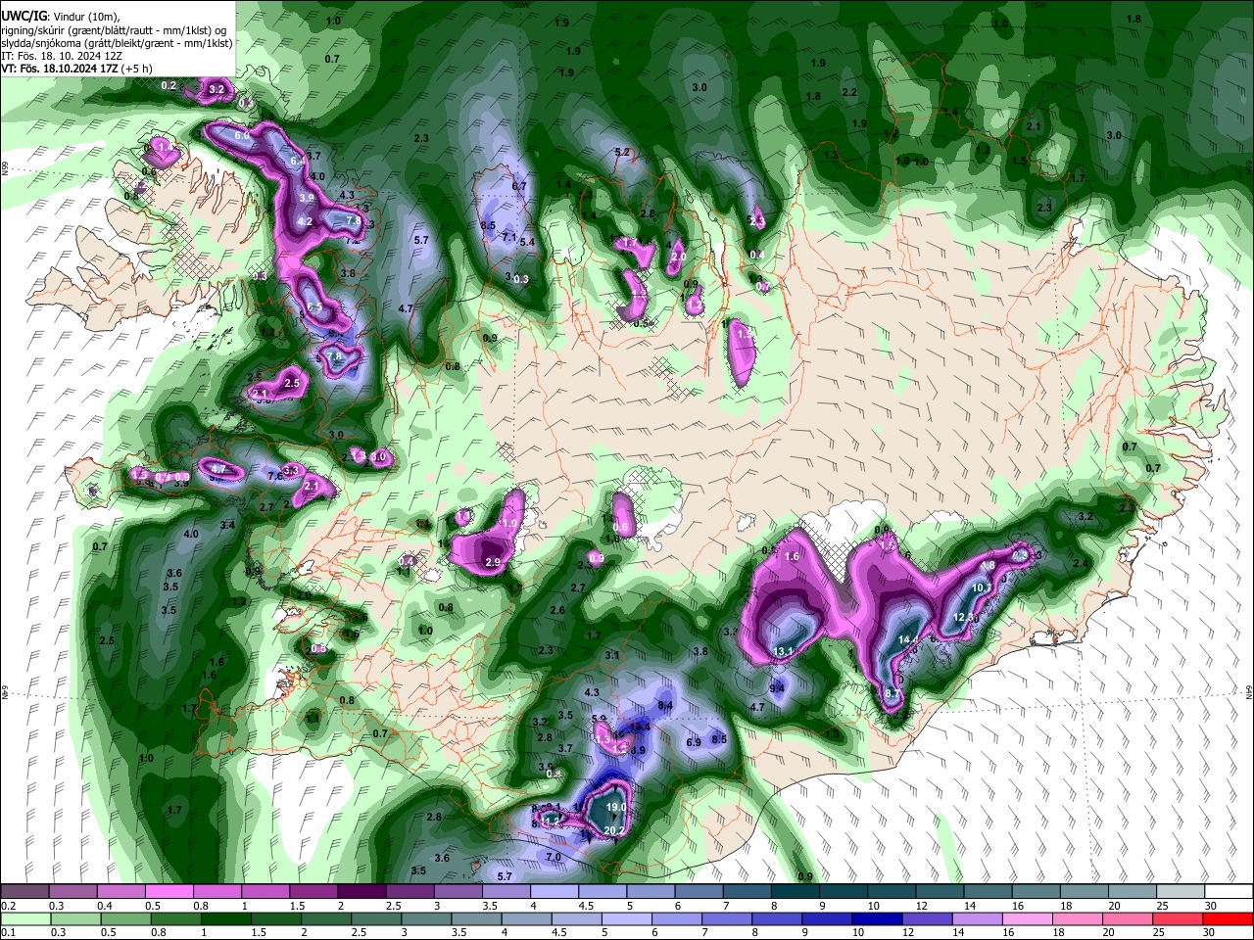Click the 8.4 precipitation value on the map
The height and width of the screenshot is (940, 1254).
pos(665,706)
